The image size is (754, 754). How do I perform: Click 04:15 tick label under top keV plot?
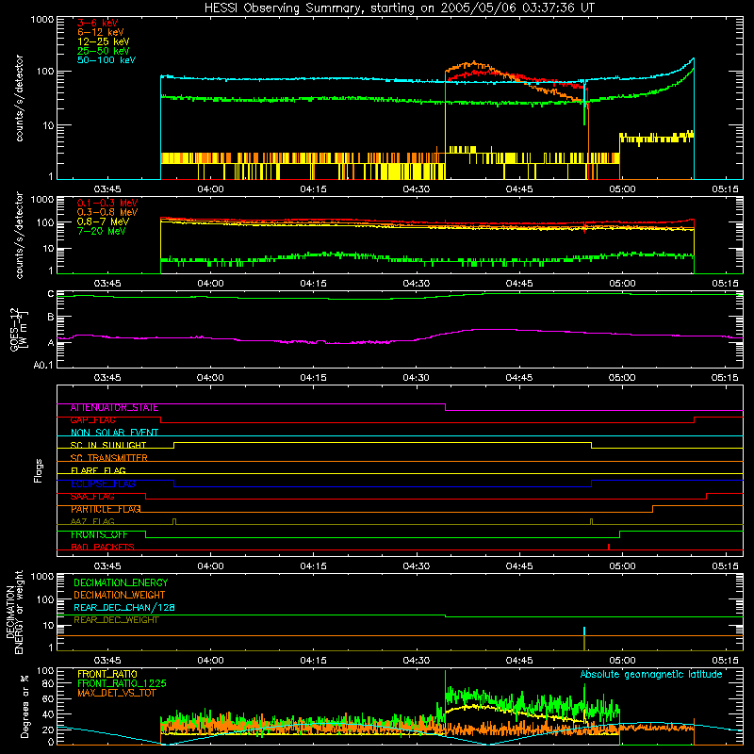tap(313, 189)
